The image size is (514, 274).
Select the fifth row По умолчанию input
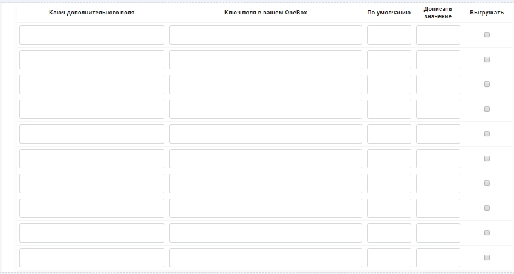pyautogui.click(x=389, y=134)
